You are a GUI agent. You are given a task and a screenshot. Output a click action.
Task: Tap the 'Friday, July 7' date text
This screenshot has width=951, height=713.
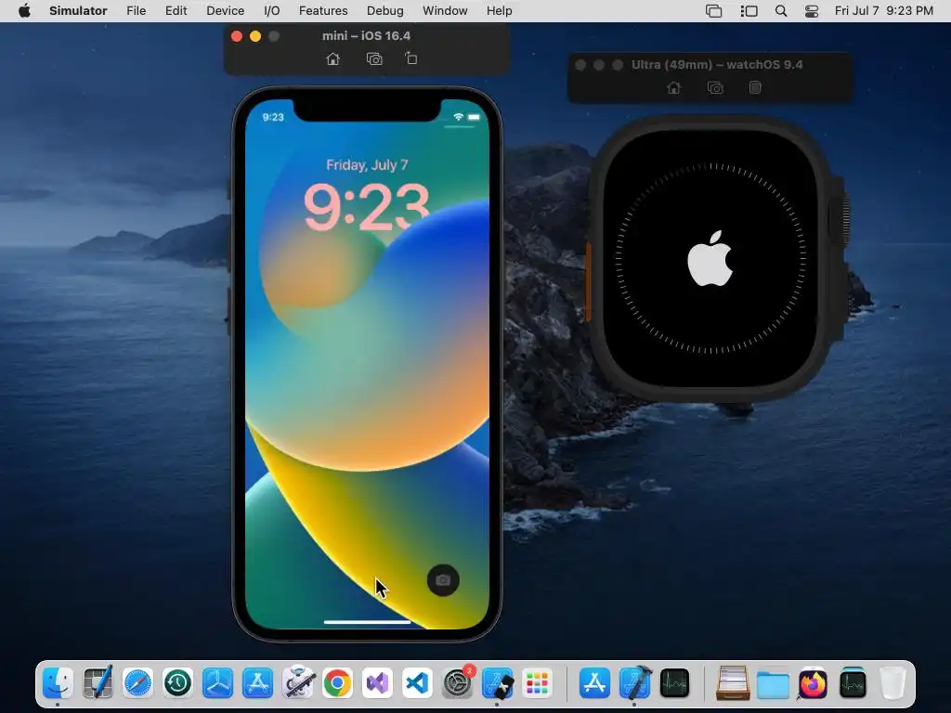(367, 165)
